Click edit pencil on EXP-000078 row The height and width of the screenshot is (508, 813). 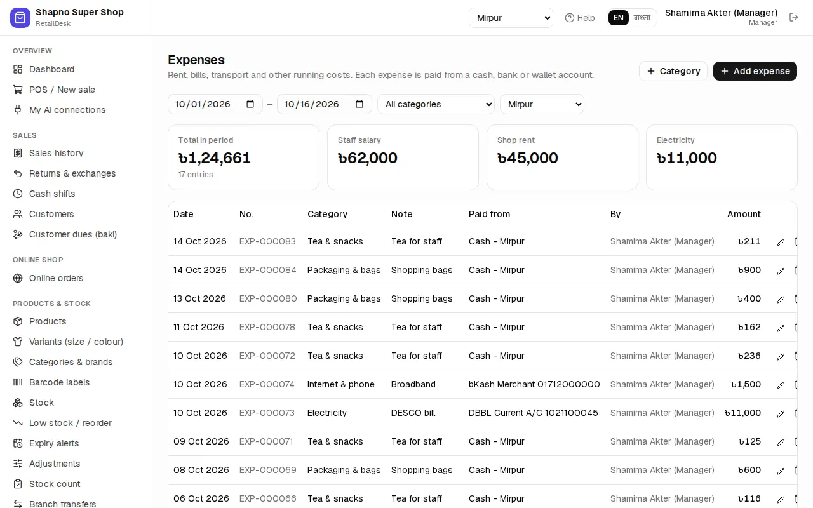click(x=781, y=328)
